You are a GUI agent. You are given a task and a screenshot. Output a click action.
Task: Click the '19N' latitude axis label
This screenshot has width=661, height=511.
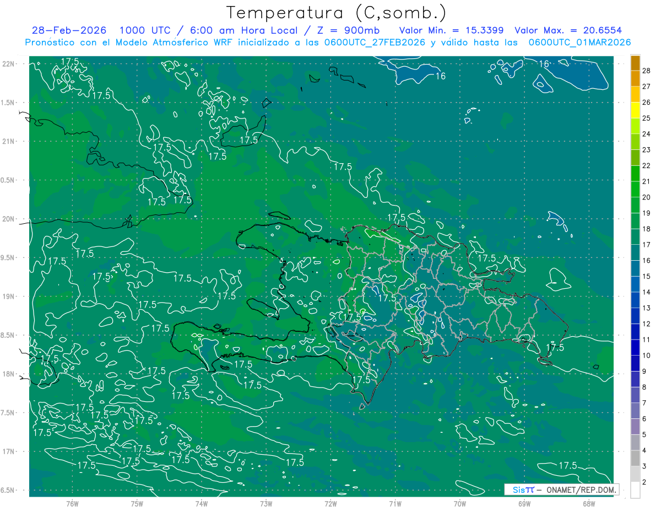point(8,297)
